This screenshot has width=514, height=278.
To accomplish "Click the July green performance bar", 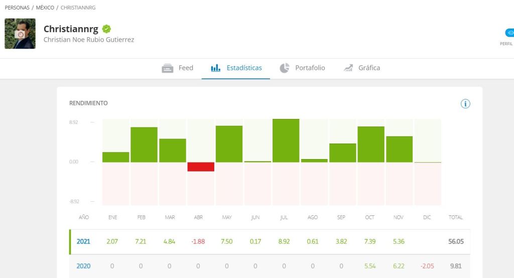I will (x=286, y=141).
